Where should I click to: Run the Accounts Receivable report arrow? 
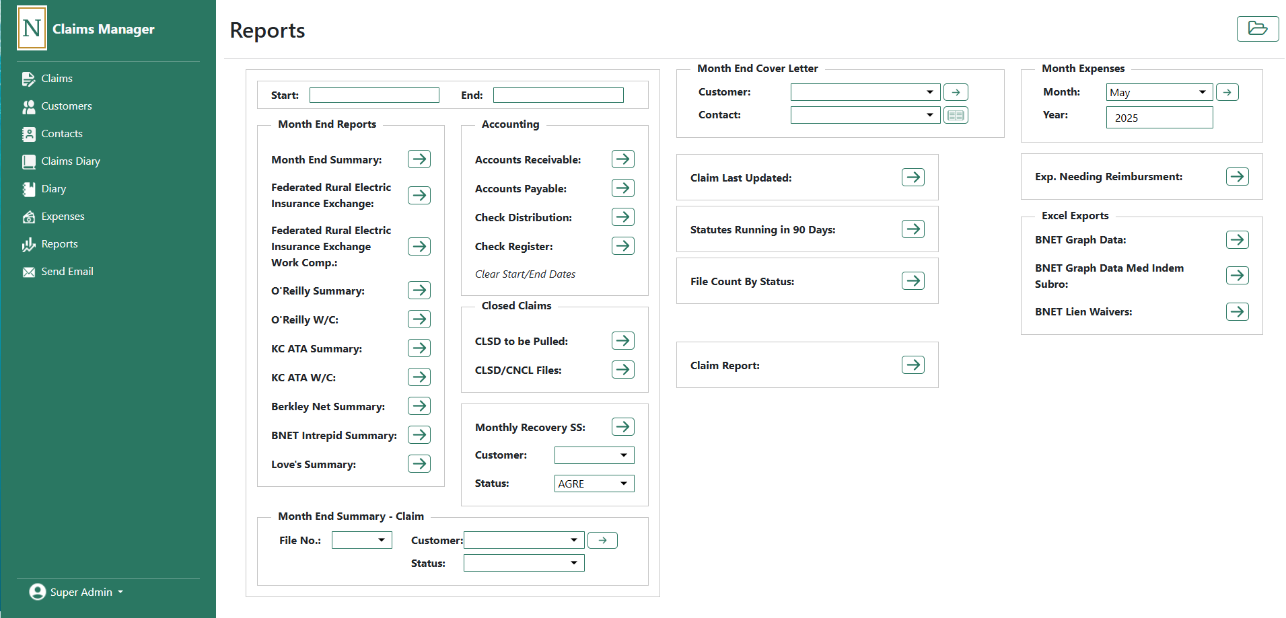coord(622,159)
